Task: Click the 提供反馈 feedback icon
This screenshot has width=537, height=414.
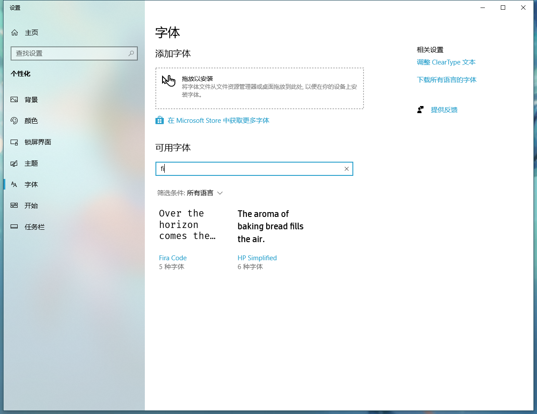Action: 420,110
